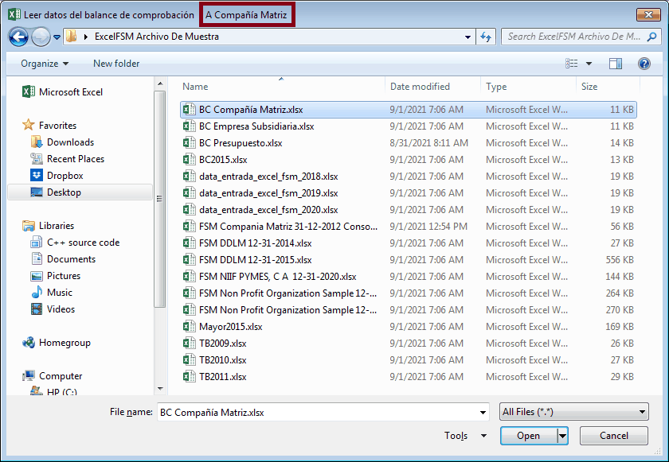Open C++ source code library

click(75, 243)
